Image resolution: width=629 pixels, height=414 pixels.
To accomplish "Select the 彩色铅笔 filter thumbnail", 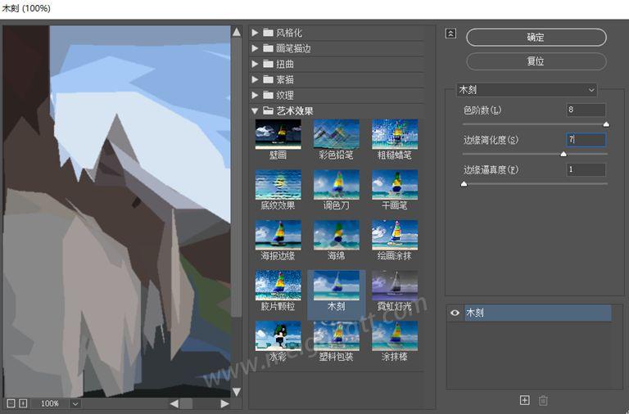I will point(336,134).
